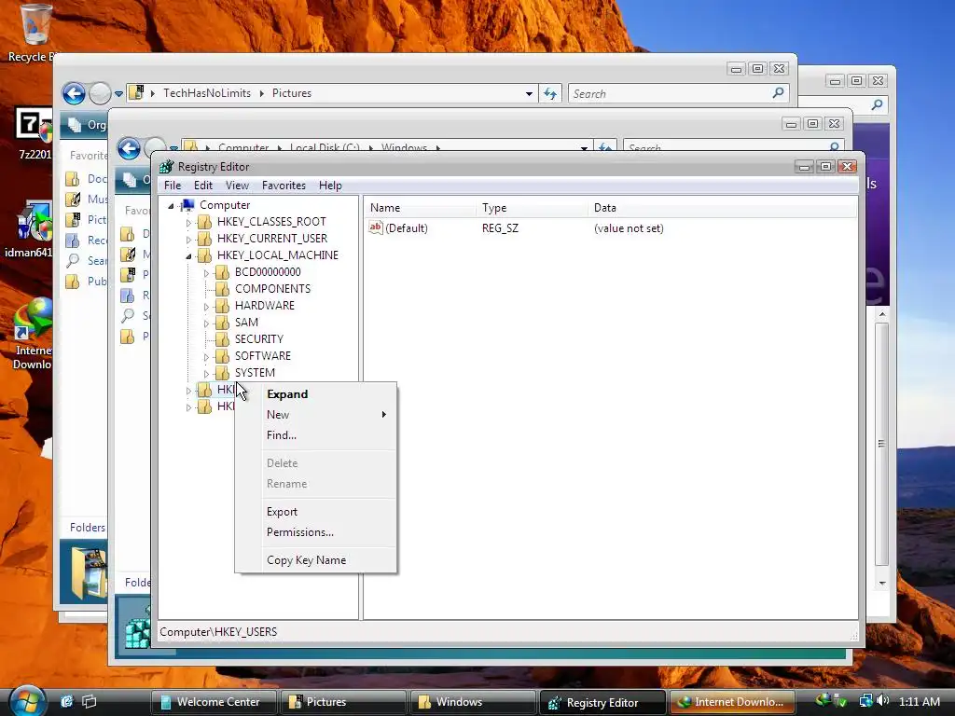The height and width of the screenshot is (716, 955).
Task: Select the HKEY_LOCAL_MACHINE folder icon
Action: click(x=204, y=255)
